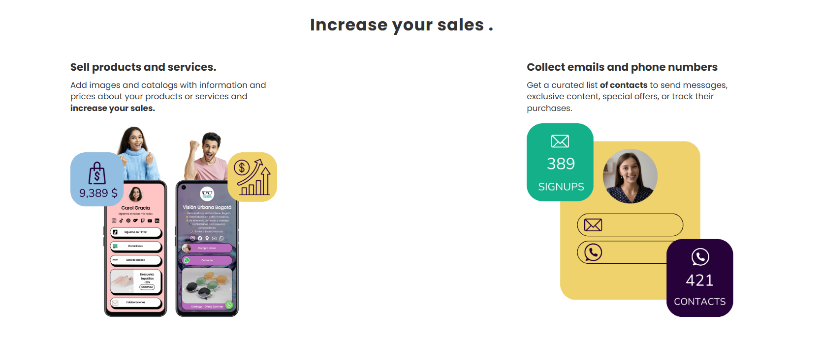Click Carol Gracia's round profile photo
The image size is (821, 362).
[135, 195]
